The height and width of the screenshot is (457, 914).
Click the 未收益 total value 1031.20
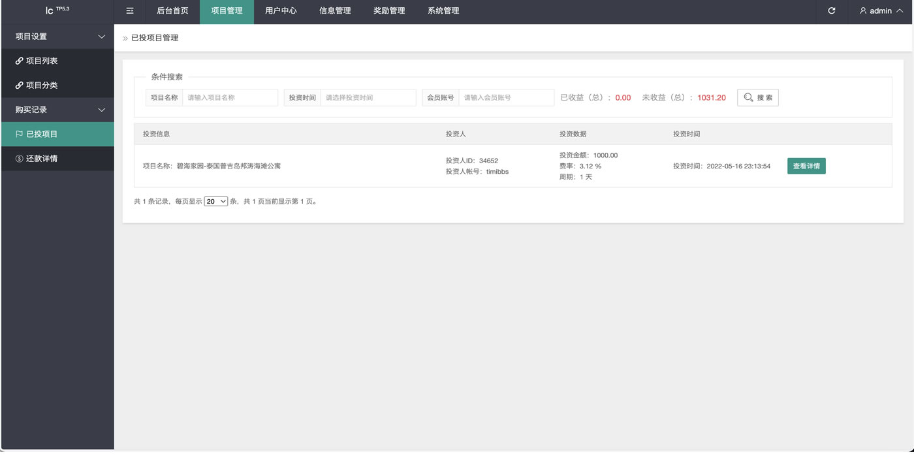(x=712, y=97)
